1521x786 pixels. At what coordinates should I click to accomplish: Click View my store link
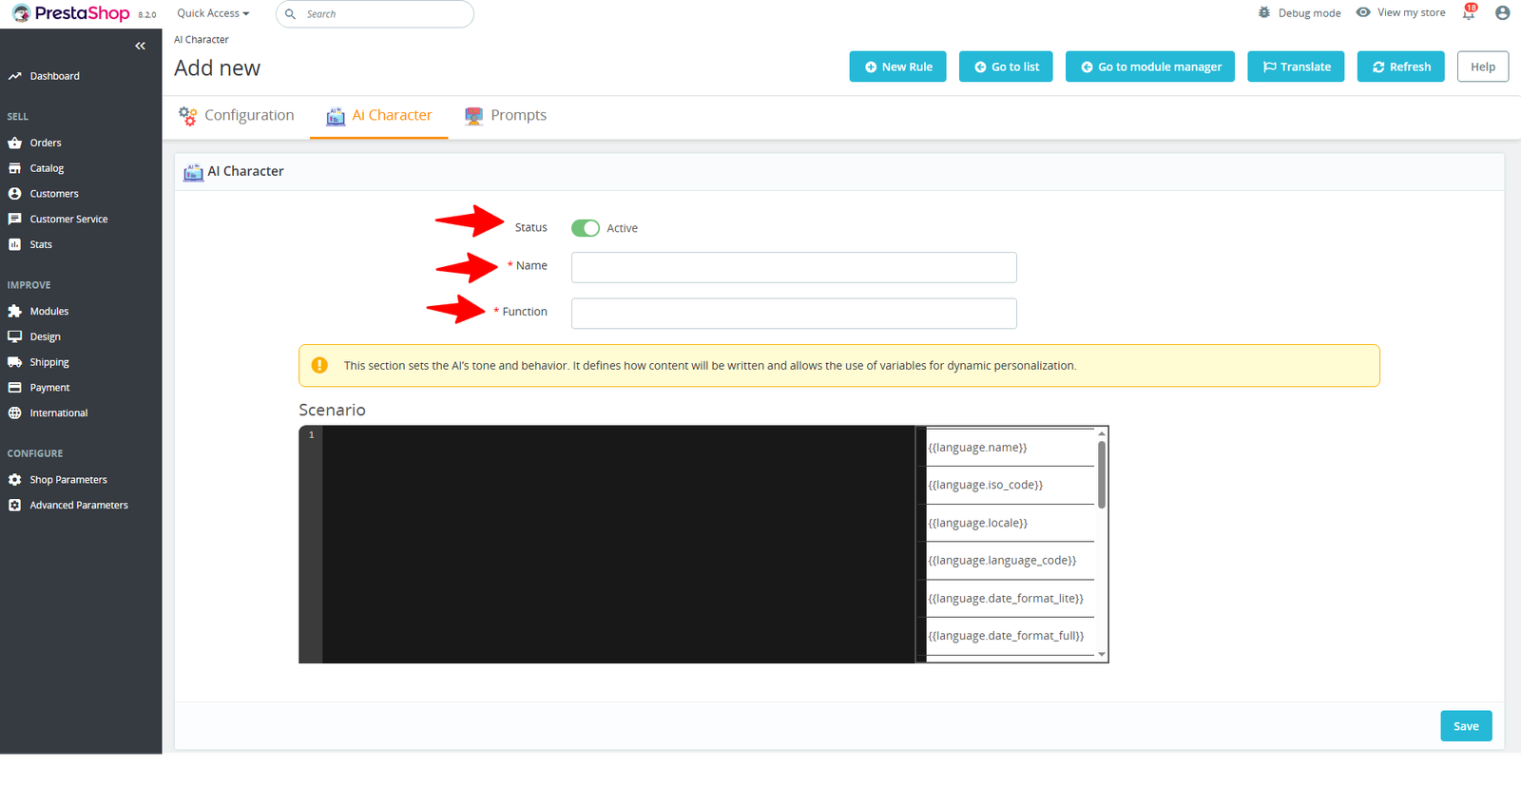[1411, 12]
